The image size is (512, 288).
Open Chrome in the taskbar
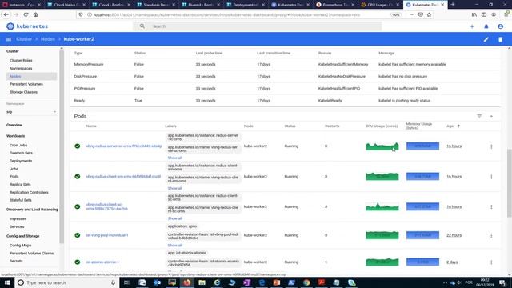tap(306, 282)
